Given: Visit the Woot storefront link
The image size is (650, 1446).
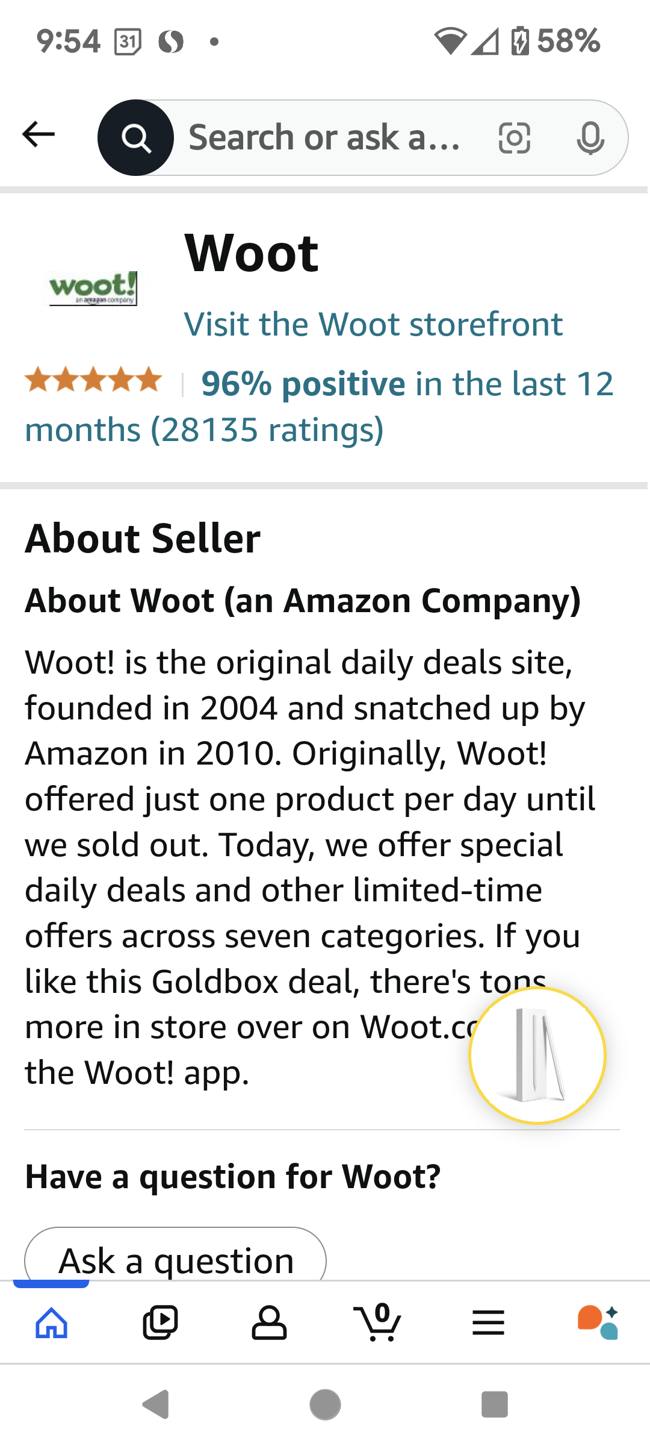Looking at the screenshot, I should pyautogui.click(x=373, y=324).
